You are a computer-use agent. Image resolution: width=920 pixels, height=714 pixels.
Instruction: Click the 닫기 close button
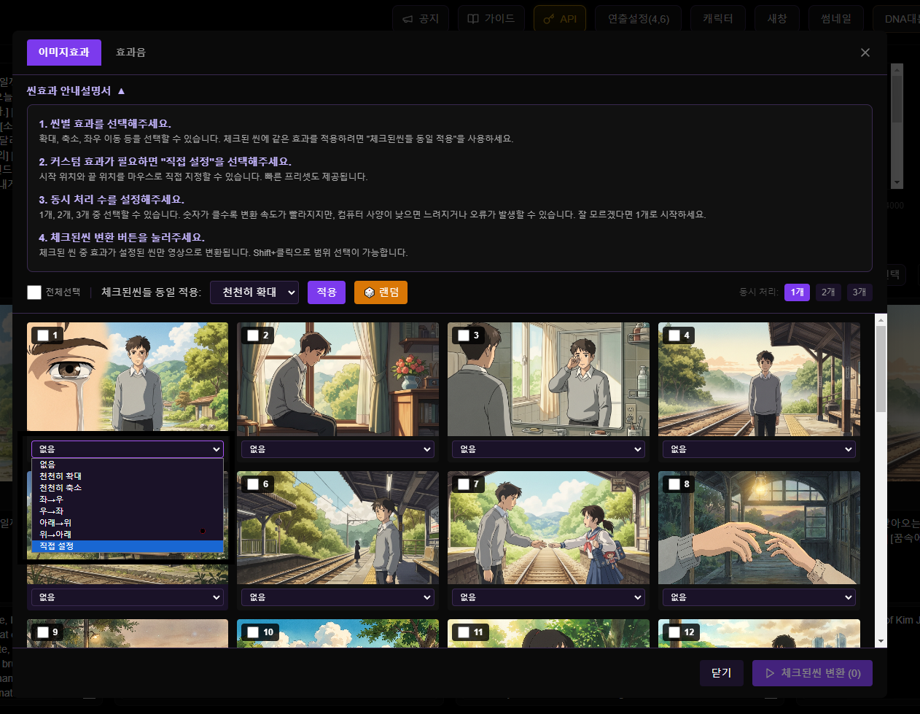(x=721, y=672)
